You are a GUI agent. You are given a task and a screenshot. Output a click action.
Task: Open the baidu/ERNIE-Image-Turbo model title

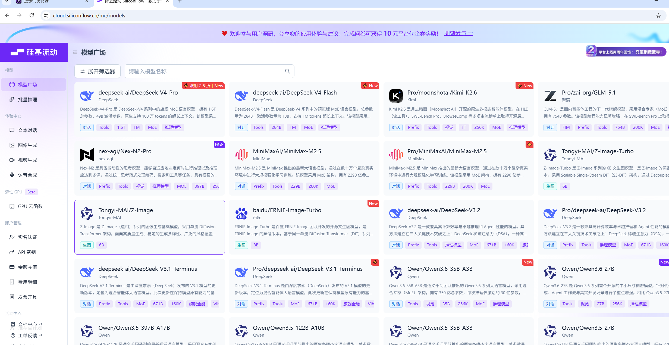coord(287,210)
